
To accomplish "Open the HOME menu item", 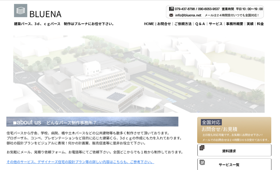I will [149, 24].
